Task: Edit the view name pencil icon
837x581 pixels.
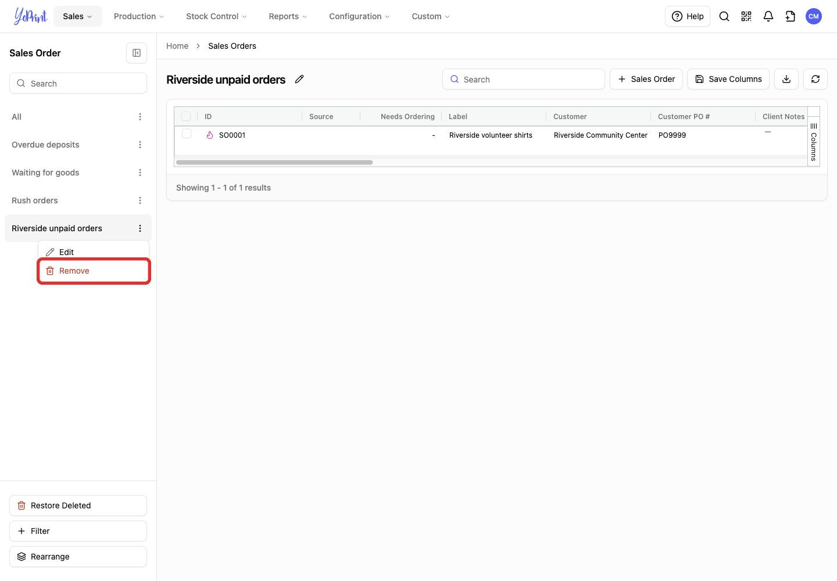Action: 299,79
